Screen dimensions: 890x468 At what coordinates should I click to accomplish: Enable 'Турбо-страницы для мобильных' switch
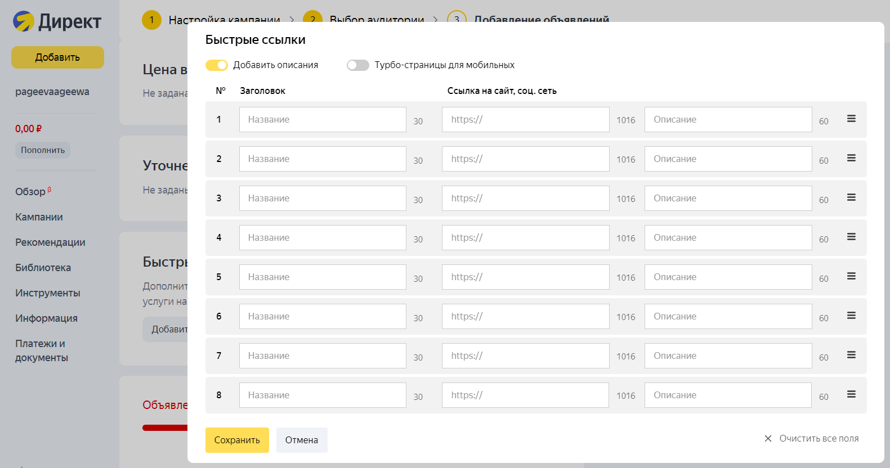pyautogui.click(x=358, y=65)
